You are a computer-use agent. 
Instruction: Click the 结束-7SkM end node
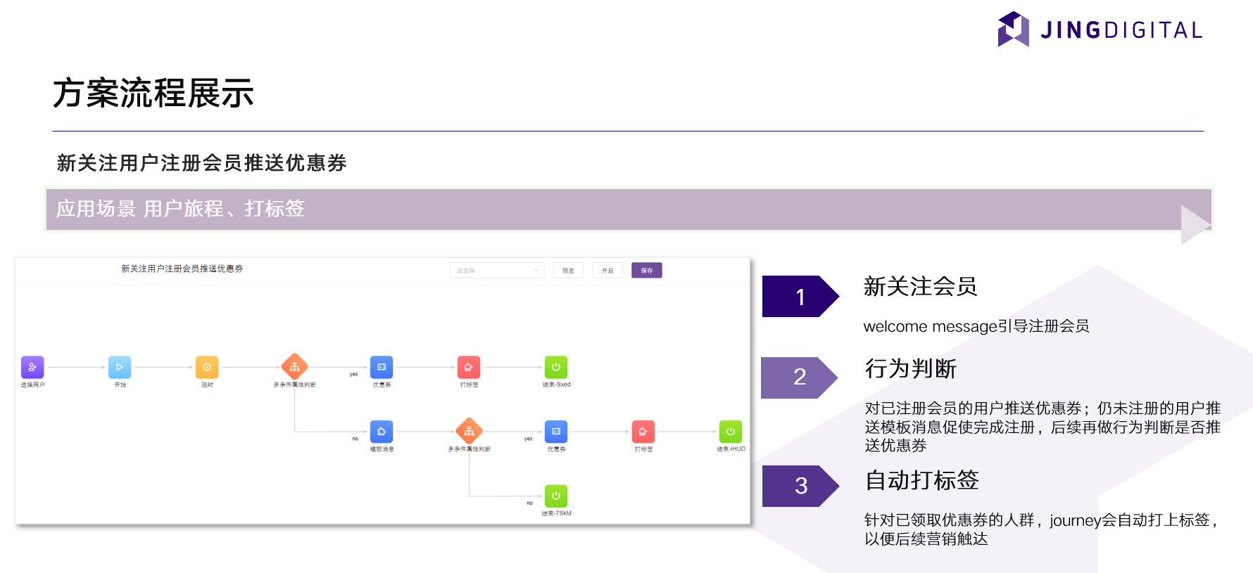coord(556,496)
